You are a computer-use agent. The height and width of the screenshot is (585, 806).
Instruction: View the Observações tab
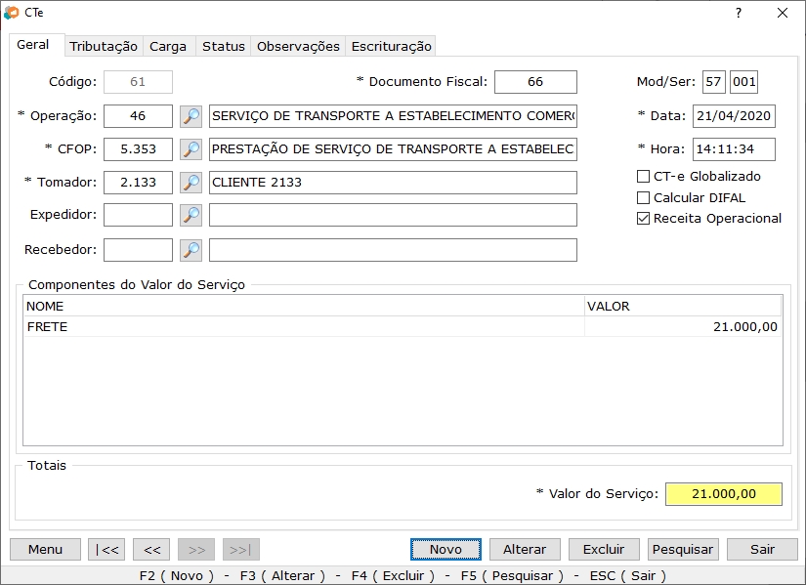[x=296, y=45]
